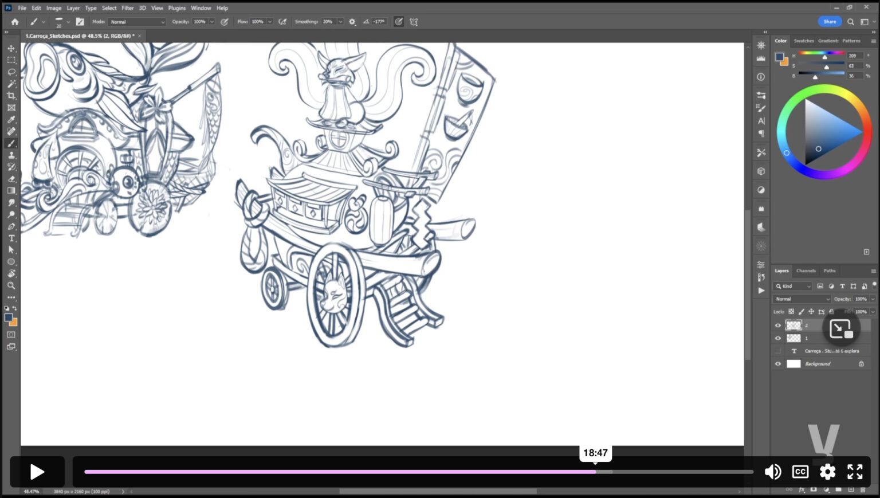880x498 pixels.
Task: Click the Share button
Action: click(830, 22)
